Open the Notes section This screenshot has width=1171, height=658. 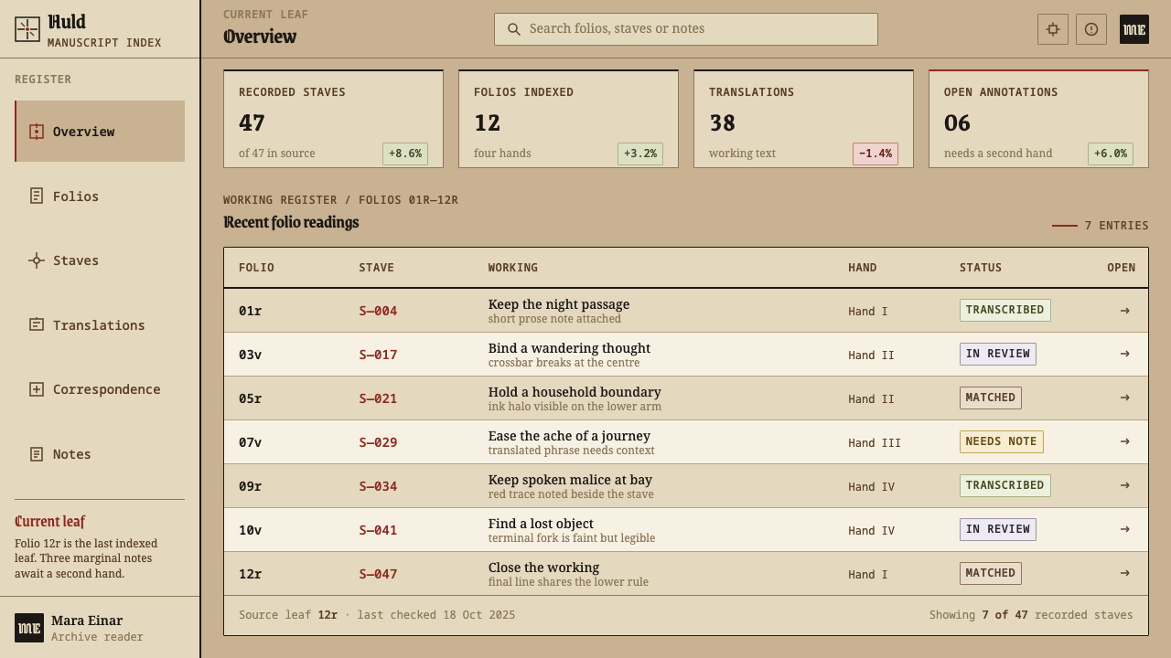pos(100,454)
